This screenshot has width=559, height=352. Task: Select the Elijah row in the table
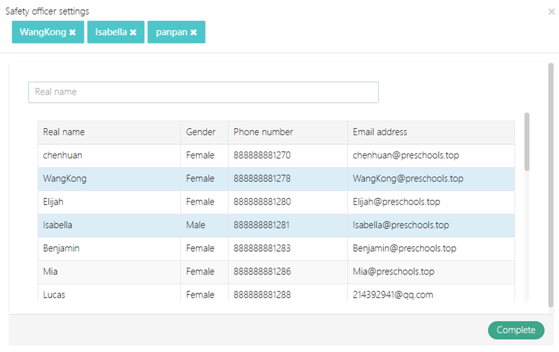[x=109, y=203]
